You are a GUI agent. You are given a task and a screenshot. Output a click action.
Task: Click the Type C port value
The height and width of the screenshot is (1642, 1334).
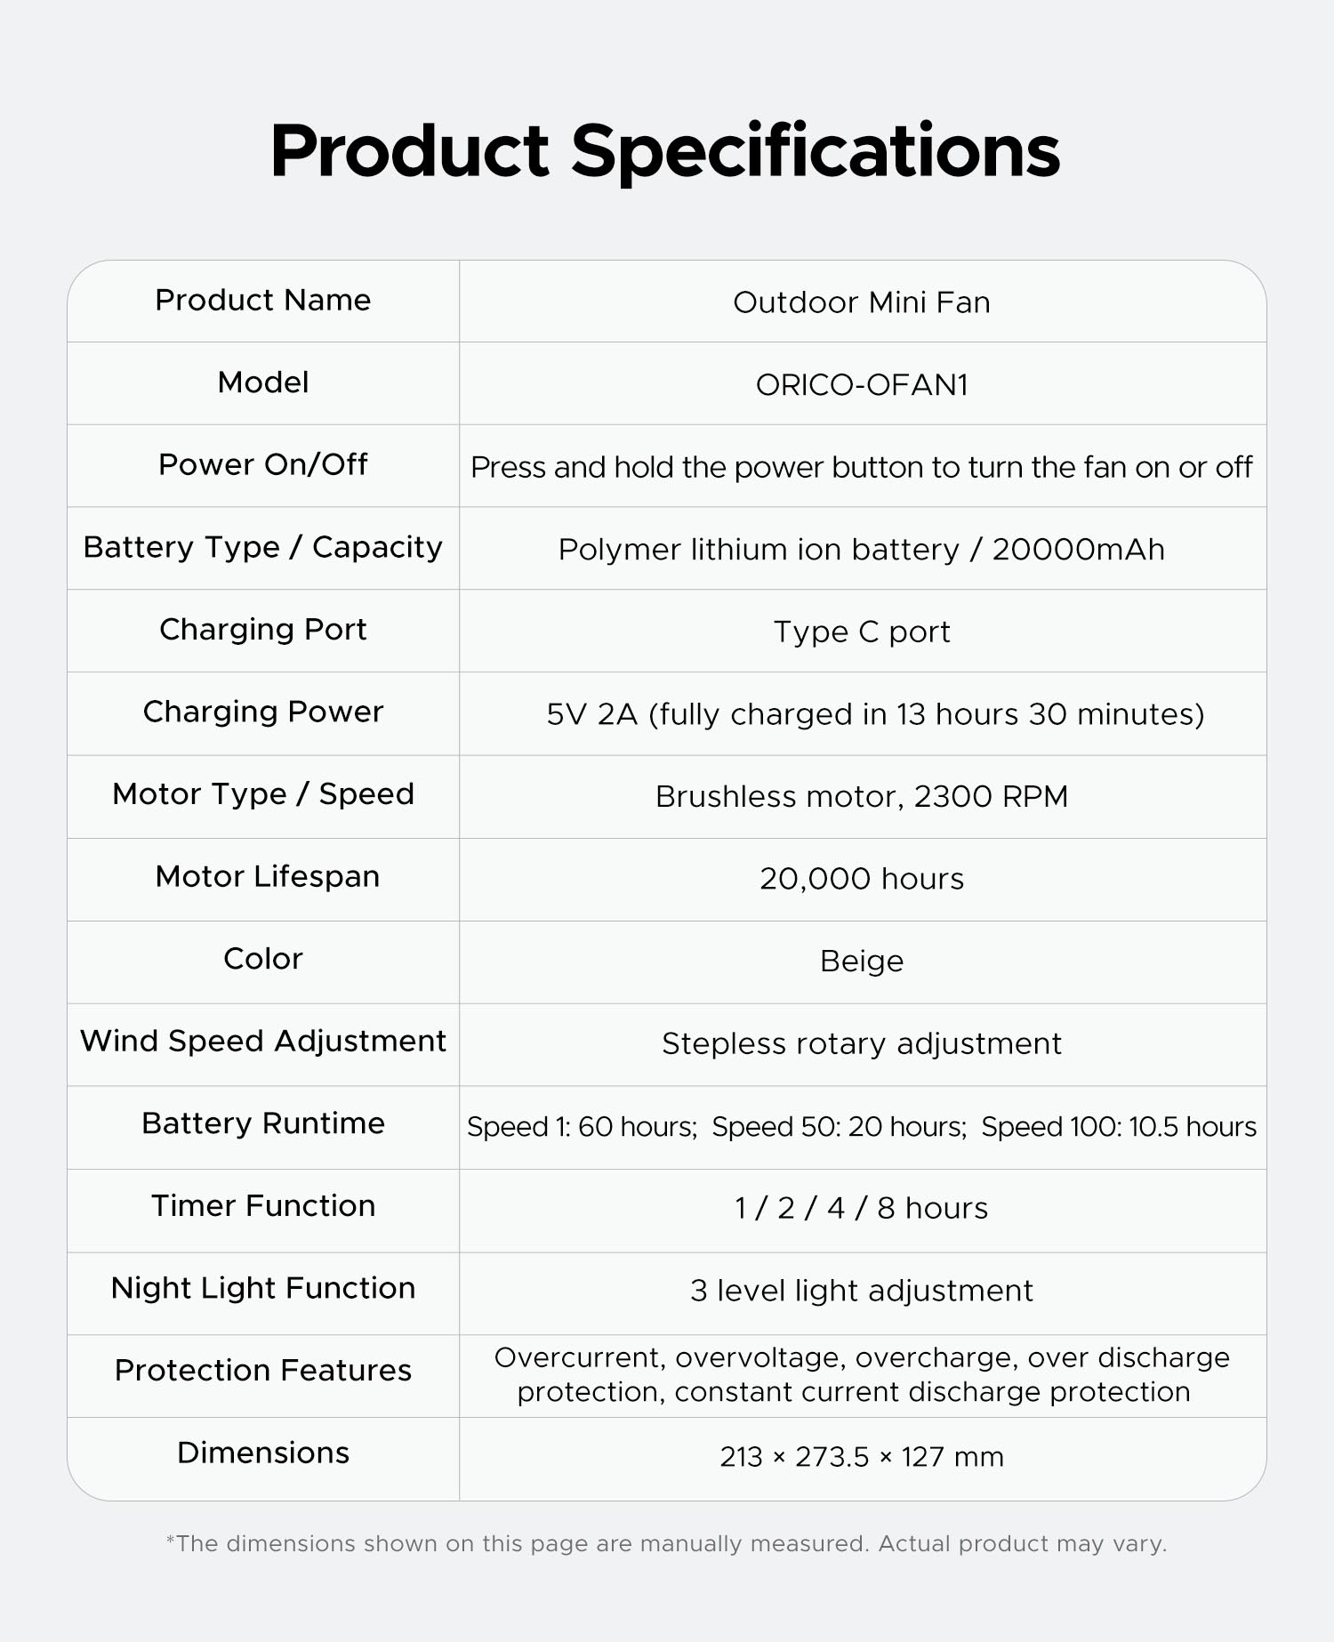(862, 632)
